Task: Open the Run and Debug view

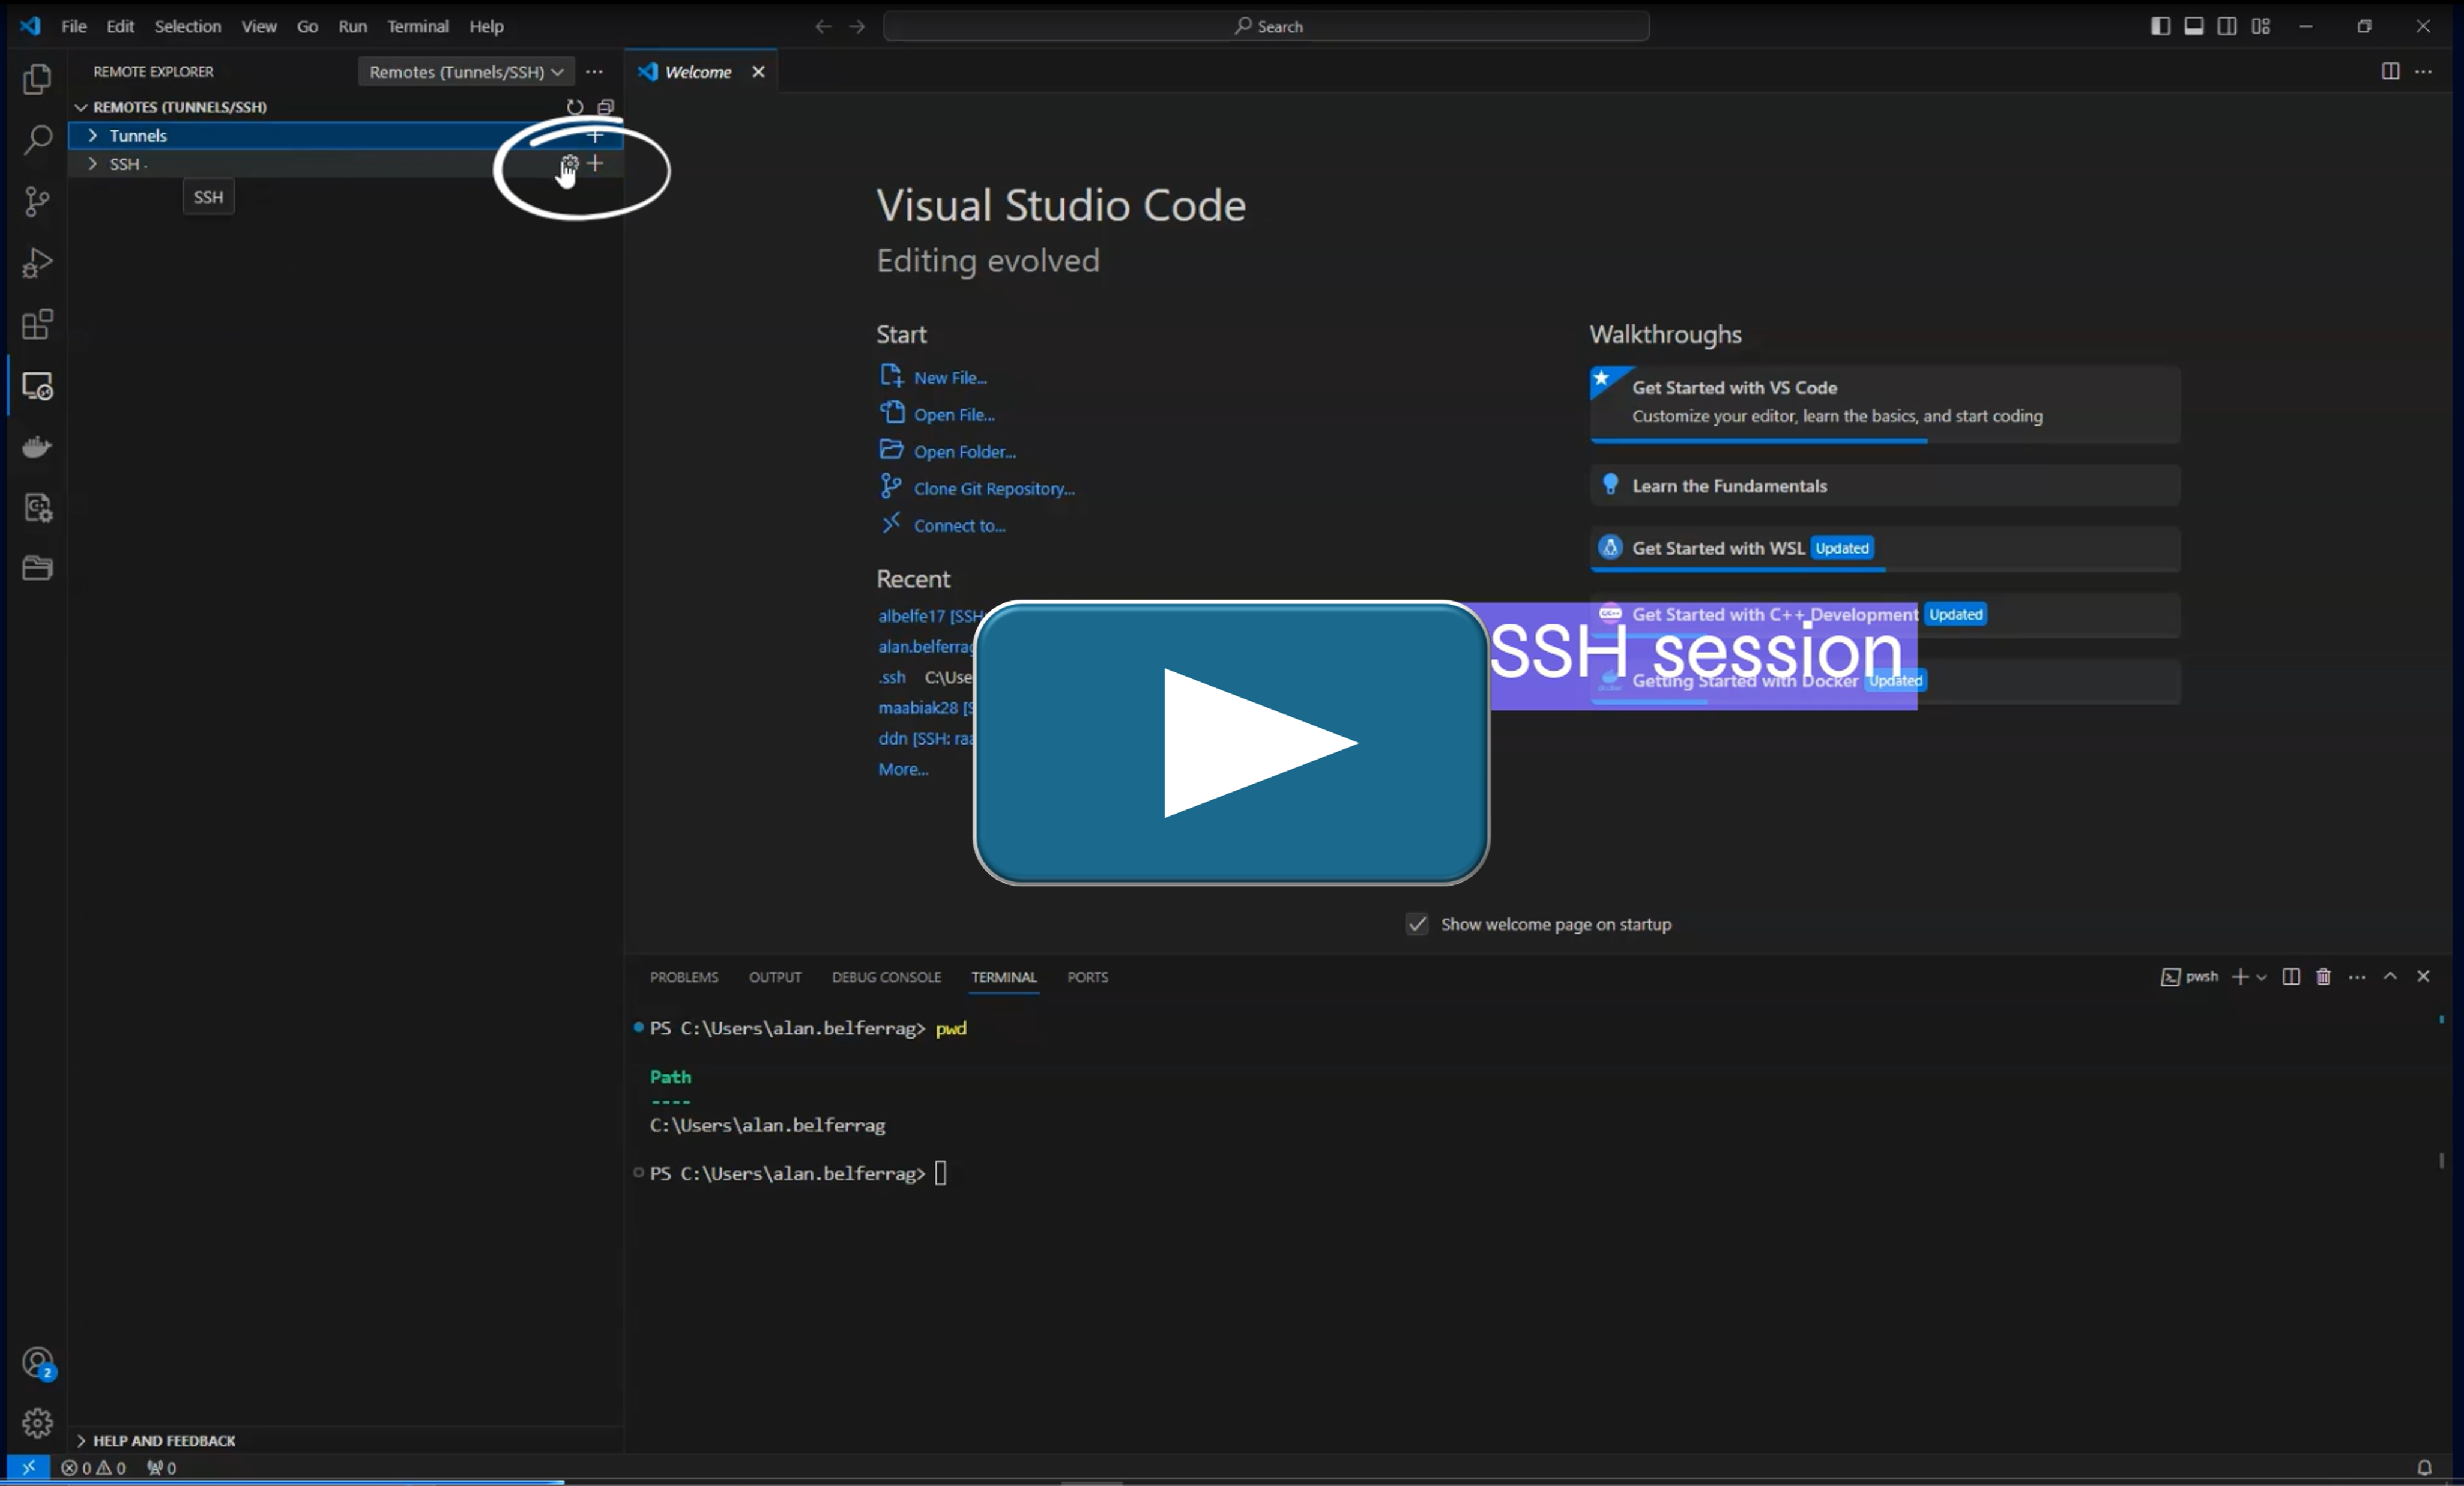Action: coord(37,263)
